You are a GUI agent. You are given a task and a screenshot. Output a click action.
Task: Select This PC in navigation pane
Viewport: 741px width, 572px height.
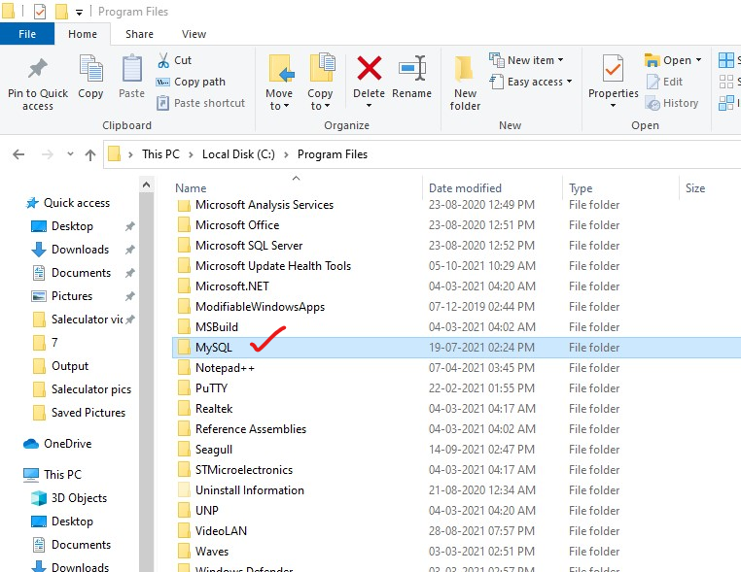click(x=53, y=474)
